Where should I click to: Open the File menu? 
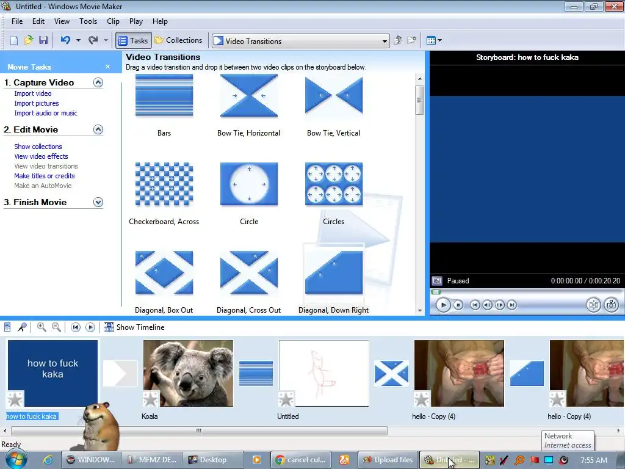click(17, 21)
